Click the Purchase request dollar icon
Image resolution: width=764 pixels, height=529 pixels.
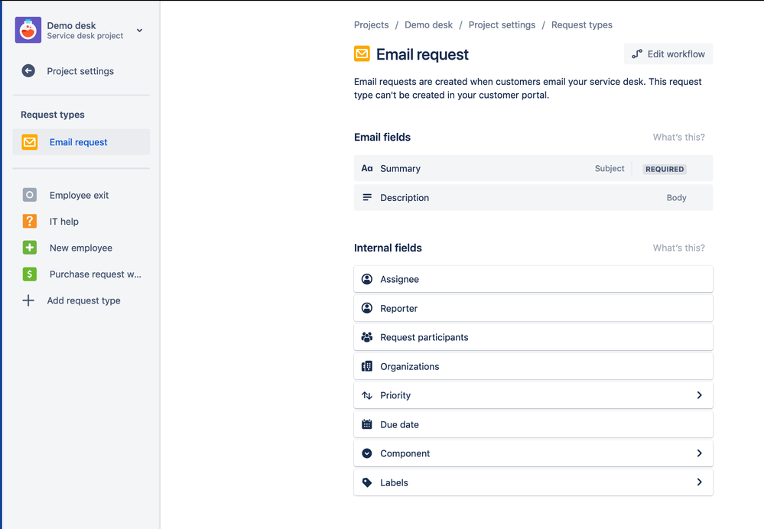[x=28, y=274]
